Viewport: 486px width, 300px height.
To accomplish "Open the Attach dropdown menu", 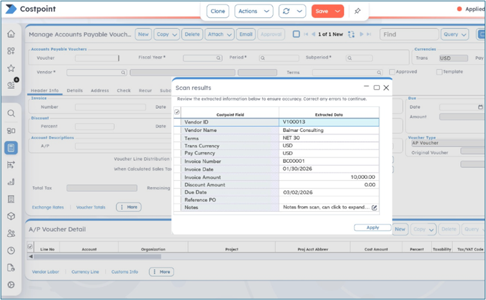I will click(x=220, y=34).
